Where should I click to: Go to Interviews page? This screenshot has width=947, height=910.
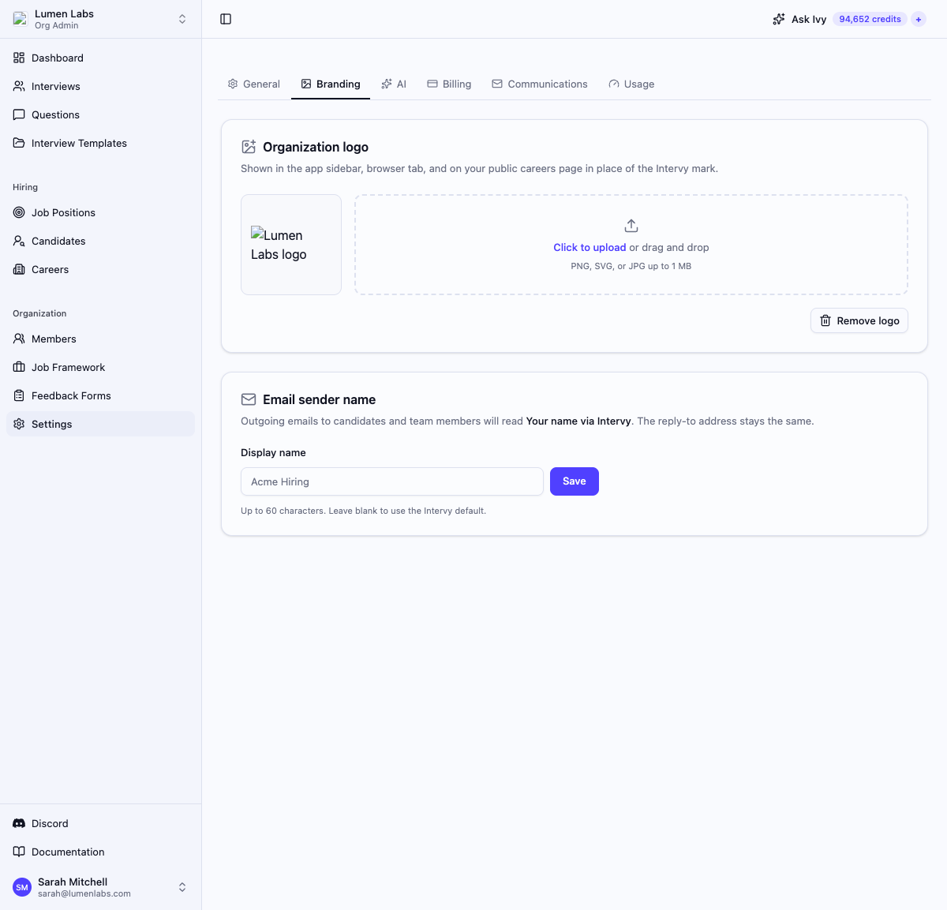100,86
